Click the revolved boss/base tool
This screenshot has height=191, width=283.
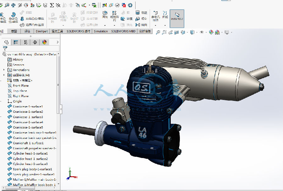(13, 18)
